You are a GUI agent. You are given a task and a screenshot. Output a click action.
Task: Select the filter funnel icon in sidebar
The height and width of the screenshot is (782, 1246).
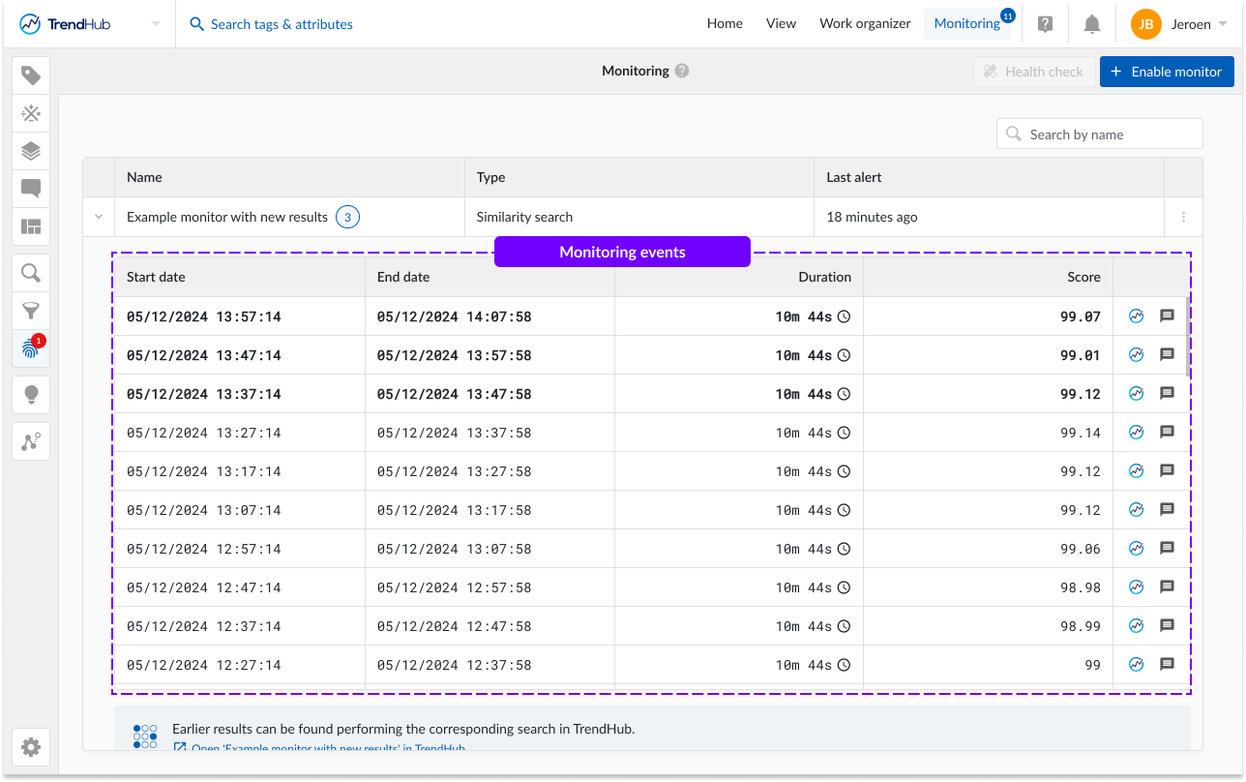pos(31,311)
